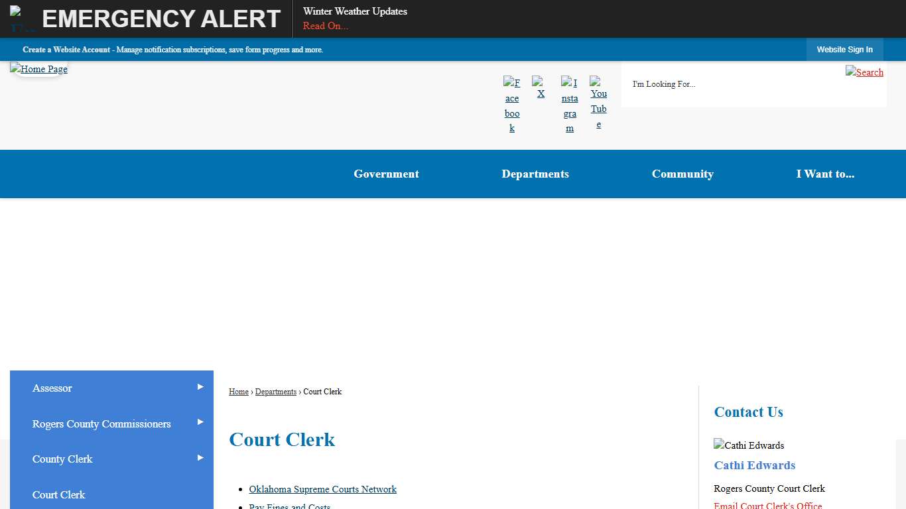
Task: Open Cathi Edwards photo thumbnail
Action: (x=749, y=445)
